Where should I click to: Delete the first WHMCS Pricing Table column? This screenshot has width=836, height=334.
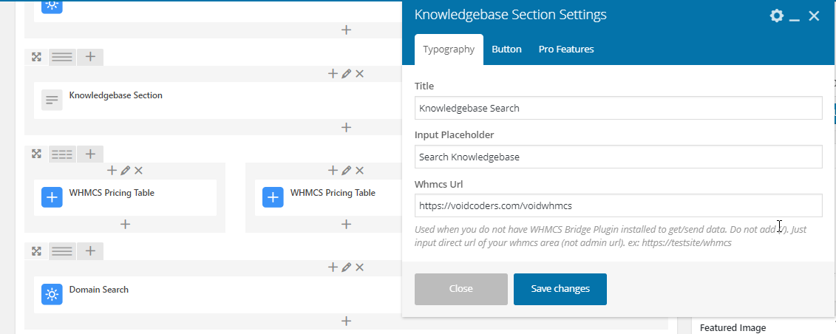coord(138,171)
